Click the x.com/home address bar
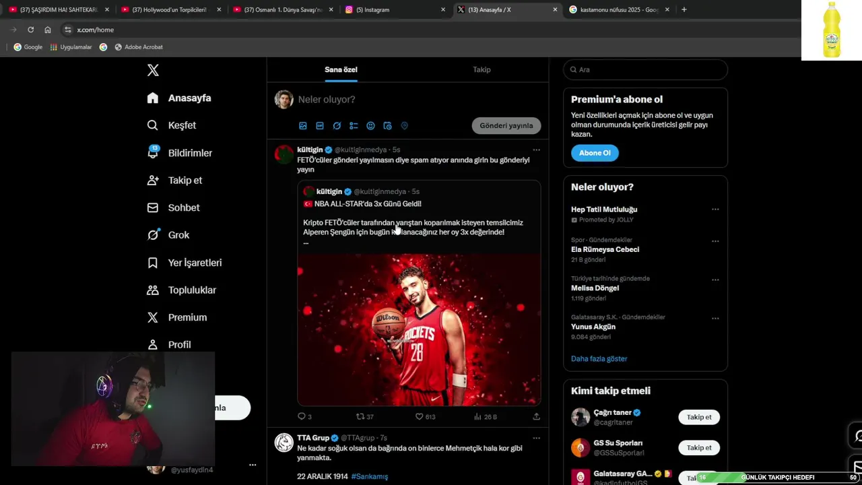Viewport: 862px width, 485px height. [95, 30]
